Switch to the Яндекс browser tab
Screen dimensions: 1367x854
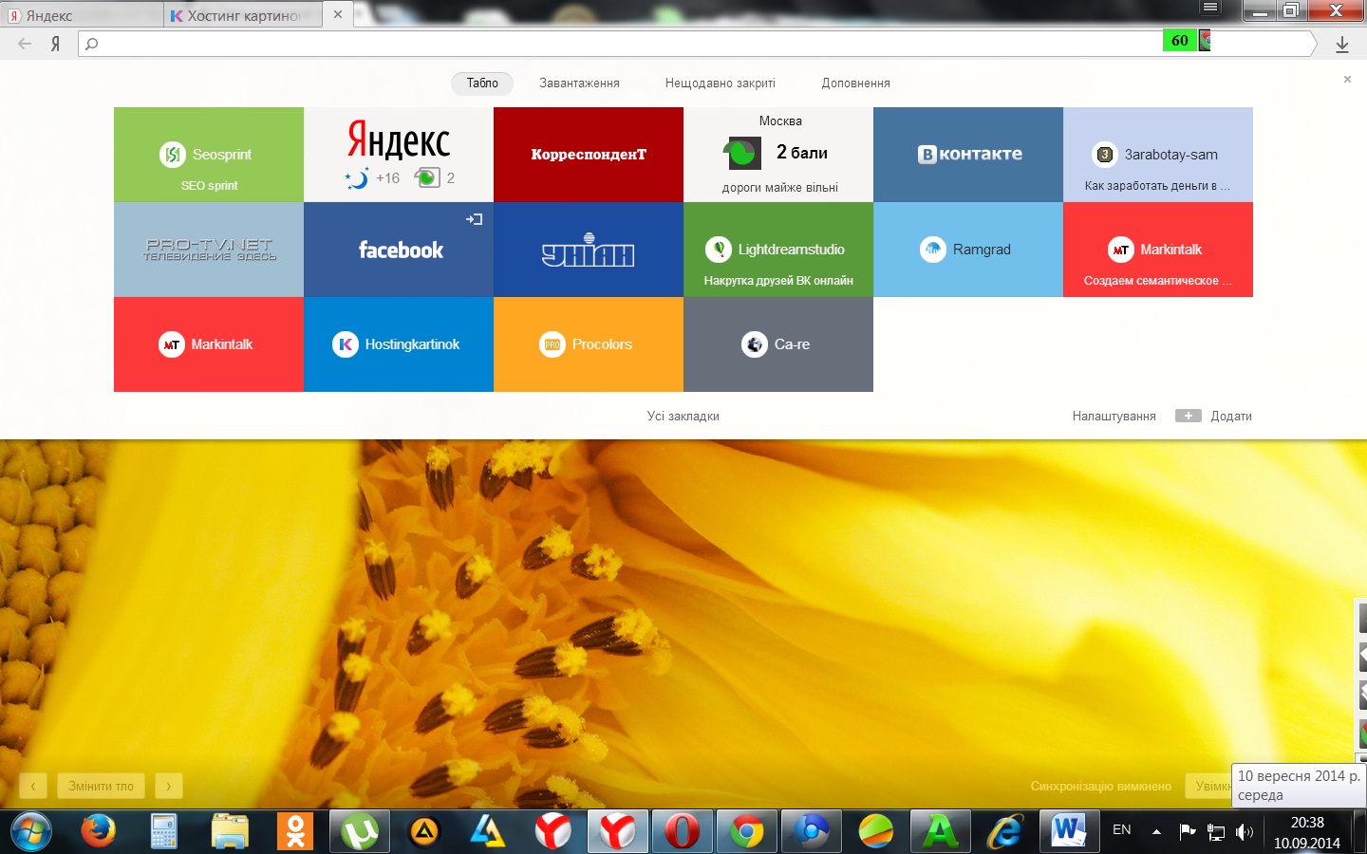pyautogui.click(x=82, y=15)
